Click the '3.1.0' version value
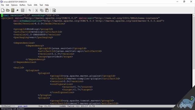Image resolution: width=195 pixels, height=110 pixels. [x=55, y=54]
